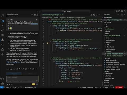Toggle the Read auto-approve checkbox

pos(26,69)
